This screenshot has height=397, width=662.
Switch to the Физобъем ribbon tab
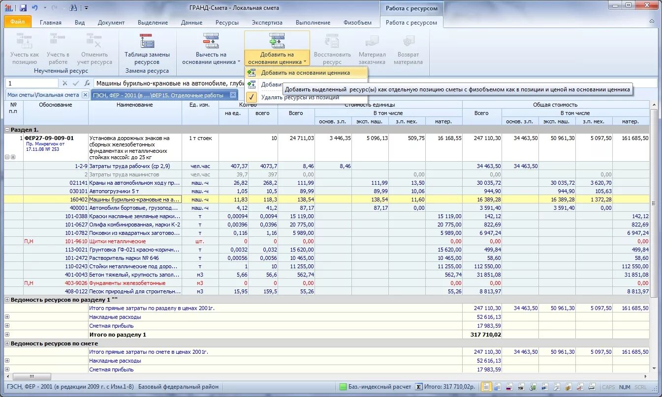(x=357, y=23)
